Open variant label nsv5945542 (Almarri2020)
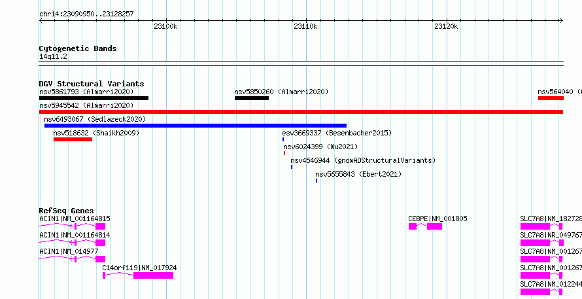Viewport: 582px width, 299px height. click(86, 105)
